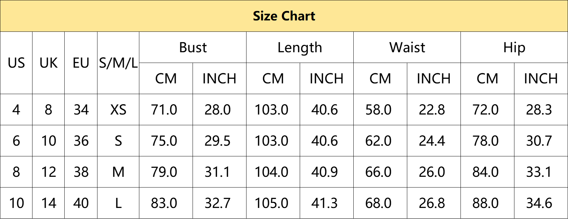Select the US column header
The width and height of the screenshot is (568, 219).
[16, 63]
